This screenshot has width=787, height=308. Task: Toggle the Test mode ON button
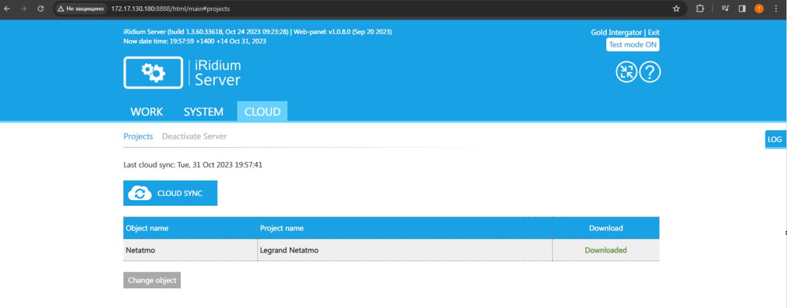pyautogui.click(x=632, y=44)
